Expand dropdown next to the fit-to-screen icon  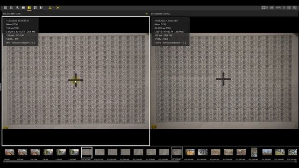pos(267,7)
